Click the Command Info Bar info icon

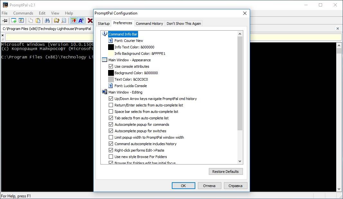(x=105, y=34)
